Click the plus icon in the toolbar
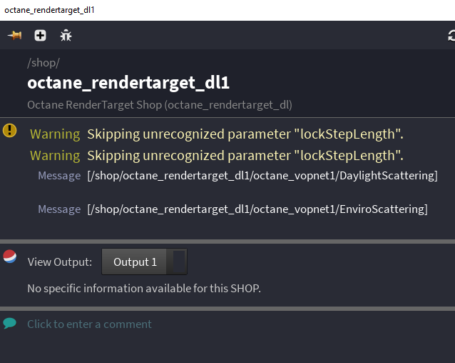This screenshot has width=455, height=363. pyautogui.click(x=40, y=35)
